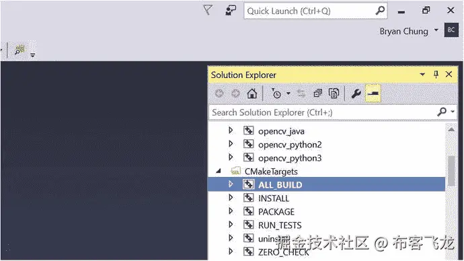Click the CMakeTargets folder icon
Viewport: 464px width, 261px height.
click(x=235, y=171)
